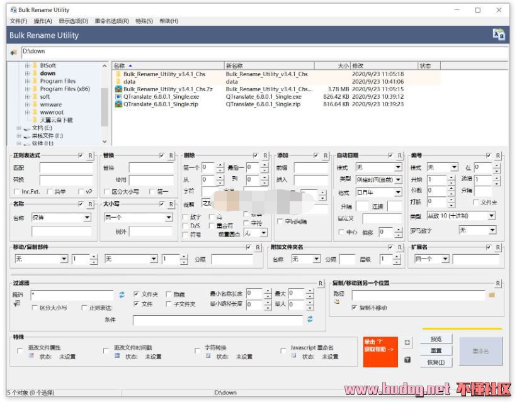Image resolution: width=517 pixels, height=402 pixels.
Task: Open the 文件(F) menu
Action: [x=18, y=21]
